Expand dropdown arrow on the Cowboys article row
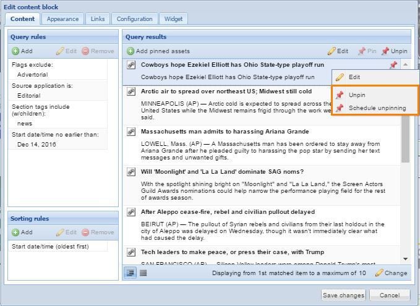 pyautogui.click(x=405, y=64)
